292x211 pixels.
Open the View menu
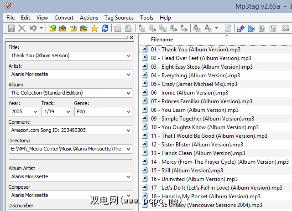tap(42, 18)
